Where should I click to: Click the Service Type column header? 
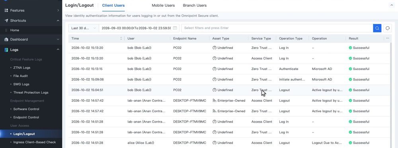coord(261,39)
